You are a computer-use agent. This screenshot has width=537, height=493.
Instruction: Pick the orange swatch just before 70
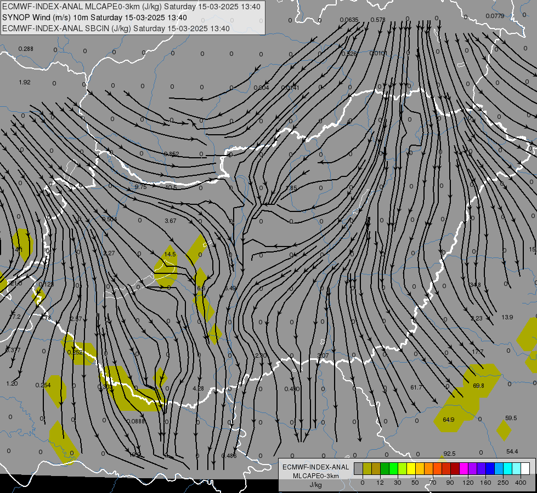[429, 469]
